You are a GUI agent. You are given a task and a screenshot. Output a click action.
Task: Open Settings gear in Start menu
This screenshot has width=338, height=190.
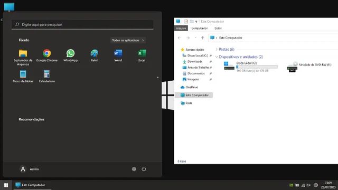tap(134, 169)
